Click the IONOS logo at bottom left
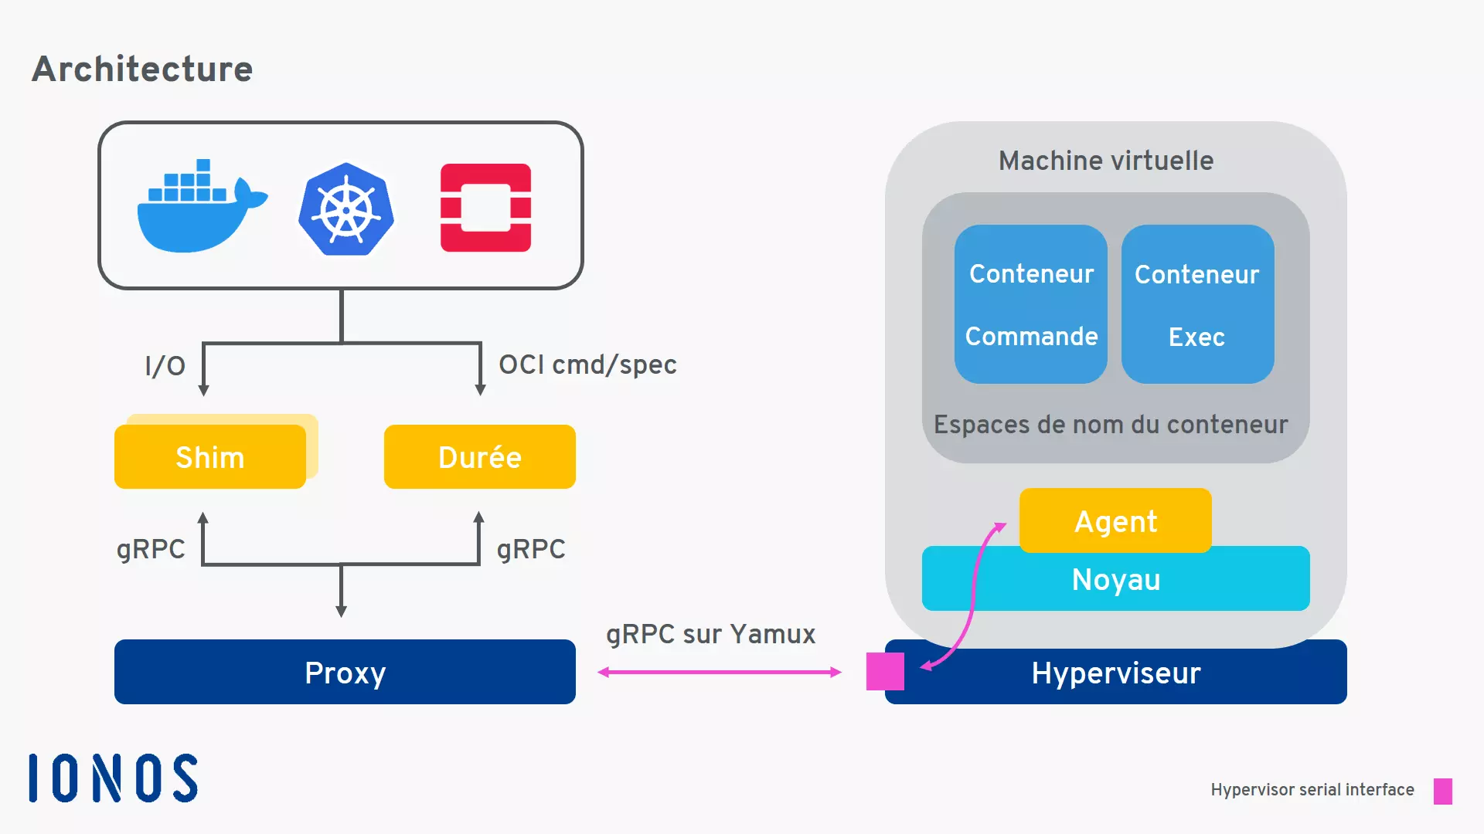Screen dimensions: 1484x834 point(121,779)
